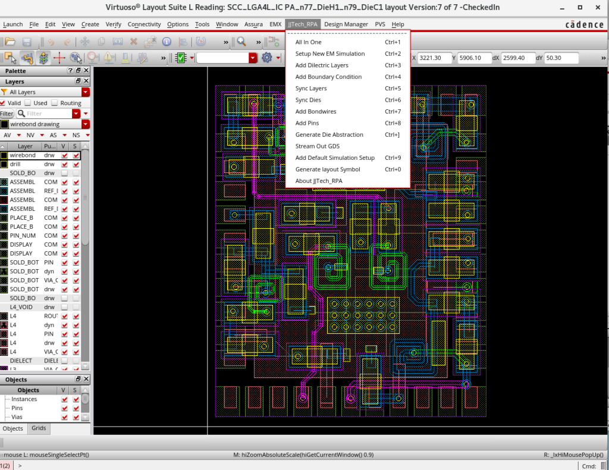The width and height of the screenshot is (609, 470).
Task: Click the drill layer color swatch
Action: (4, 164)
